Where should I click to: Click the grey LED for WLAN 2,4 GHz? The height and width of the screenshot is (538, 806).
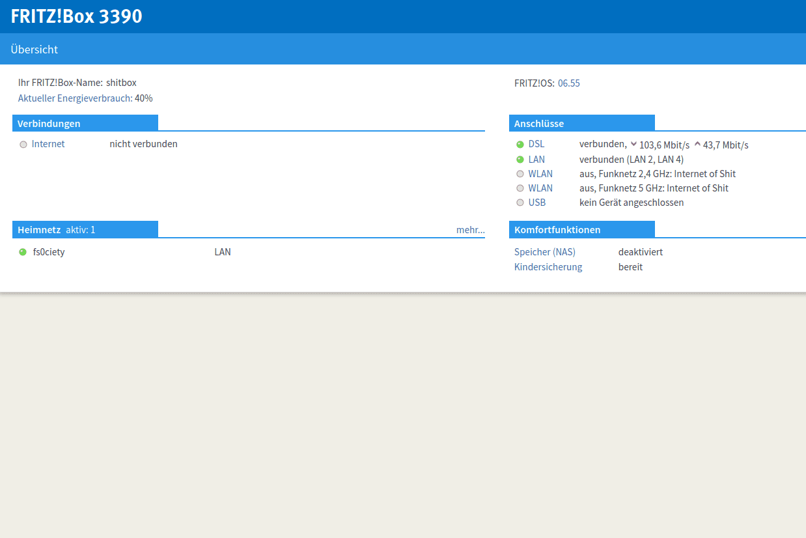[x=520, y=174]
